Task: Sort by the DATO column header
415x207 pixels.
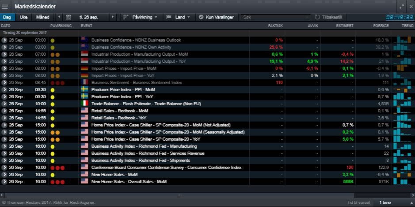Action: point(6,26)
